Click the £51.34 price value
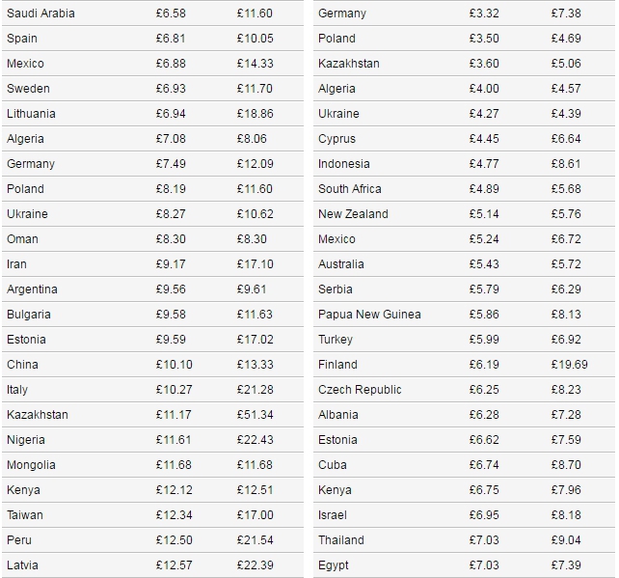 click(255, 415)
